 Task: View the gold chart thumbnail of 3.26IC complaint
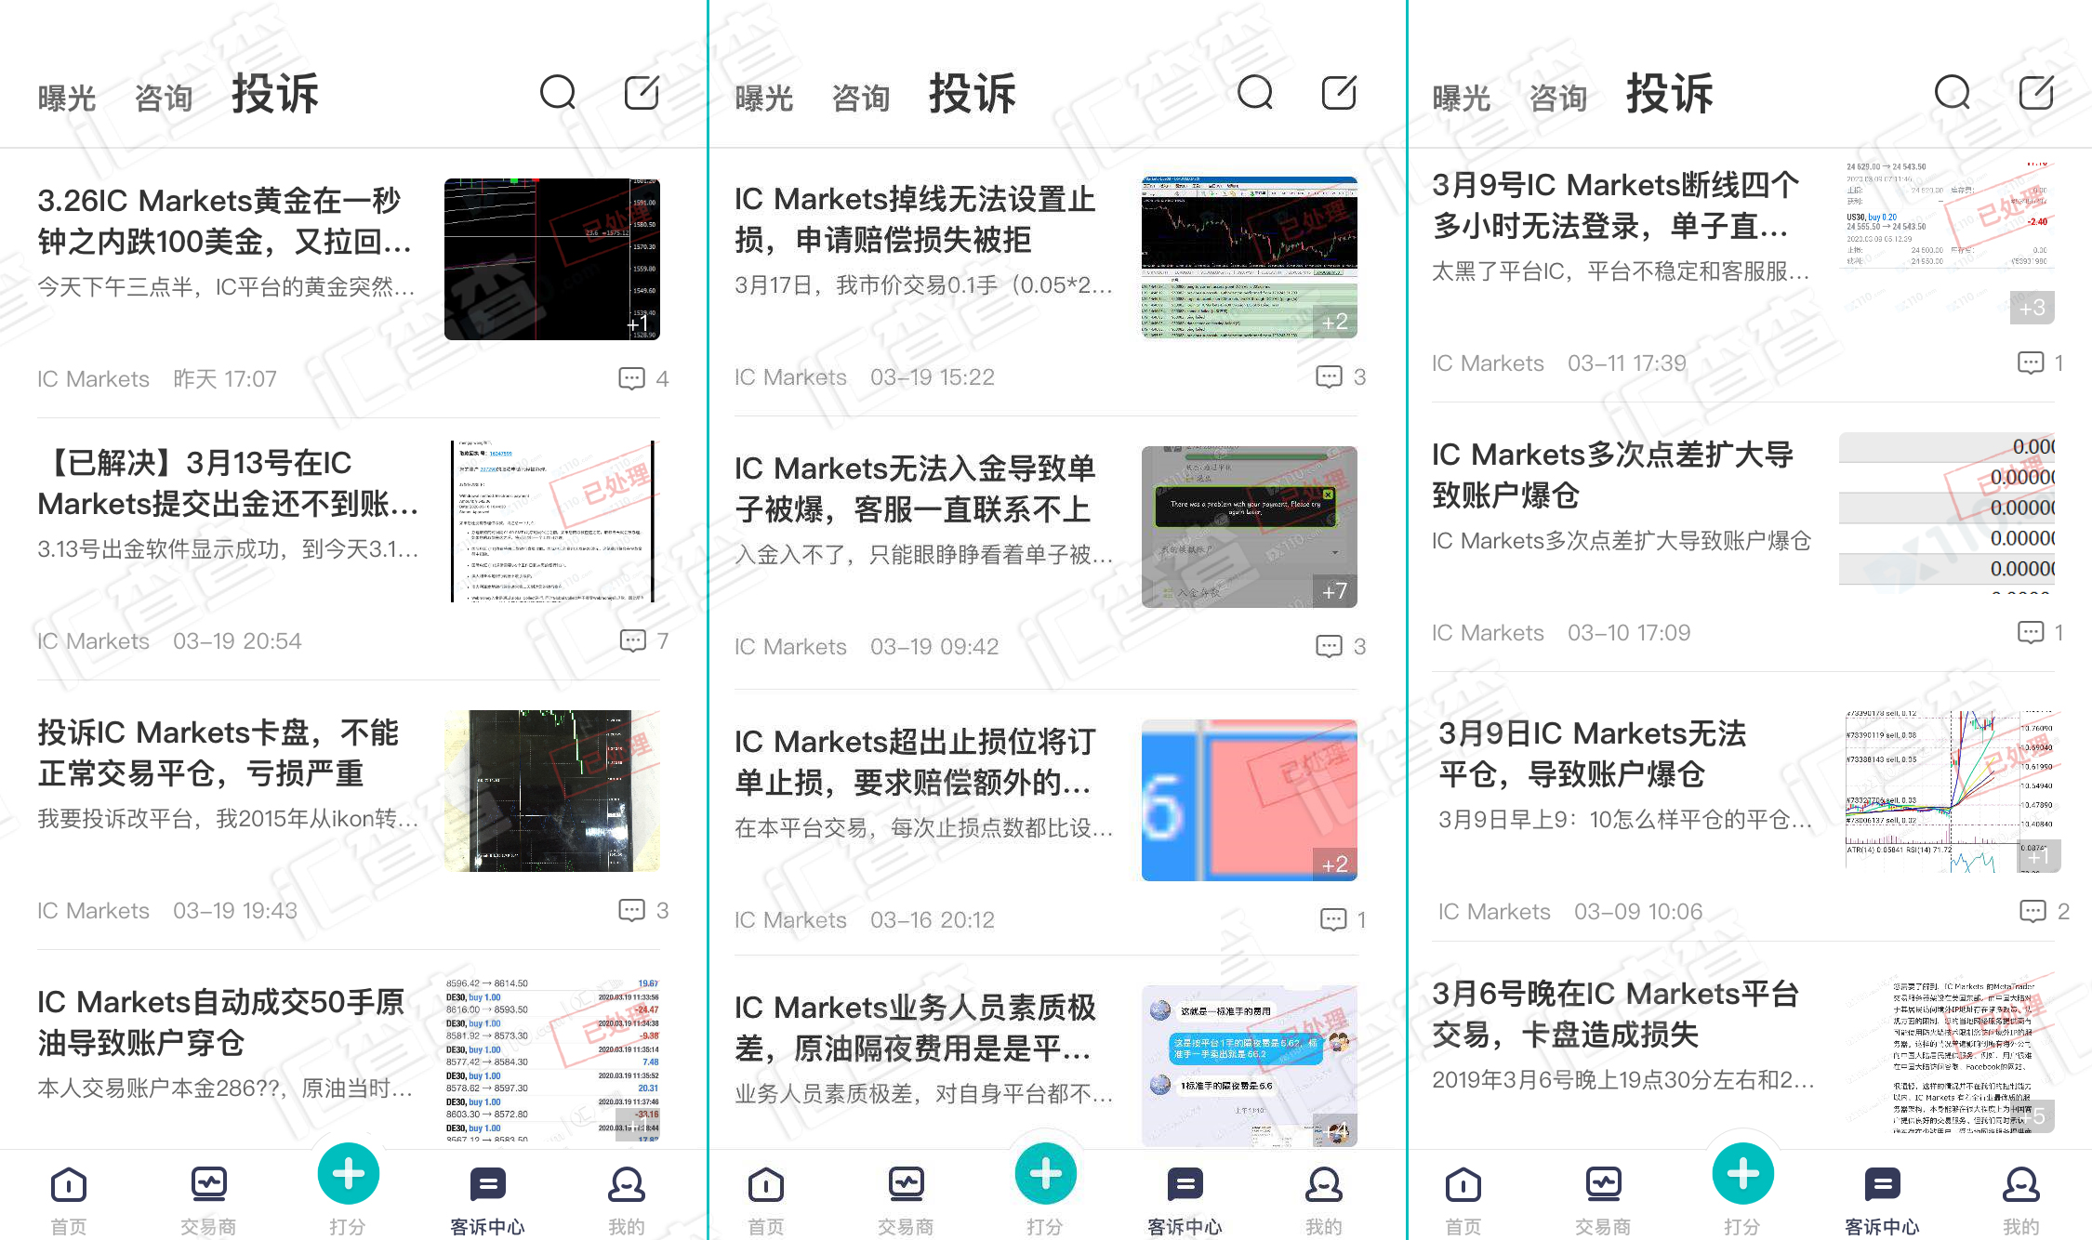click(x=552, y=259)
